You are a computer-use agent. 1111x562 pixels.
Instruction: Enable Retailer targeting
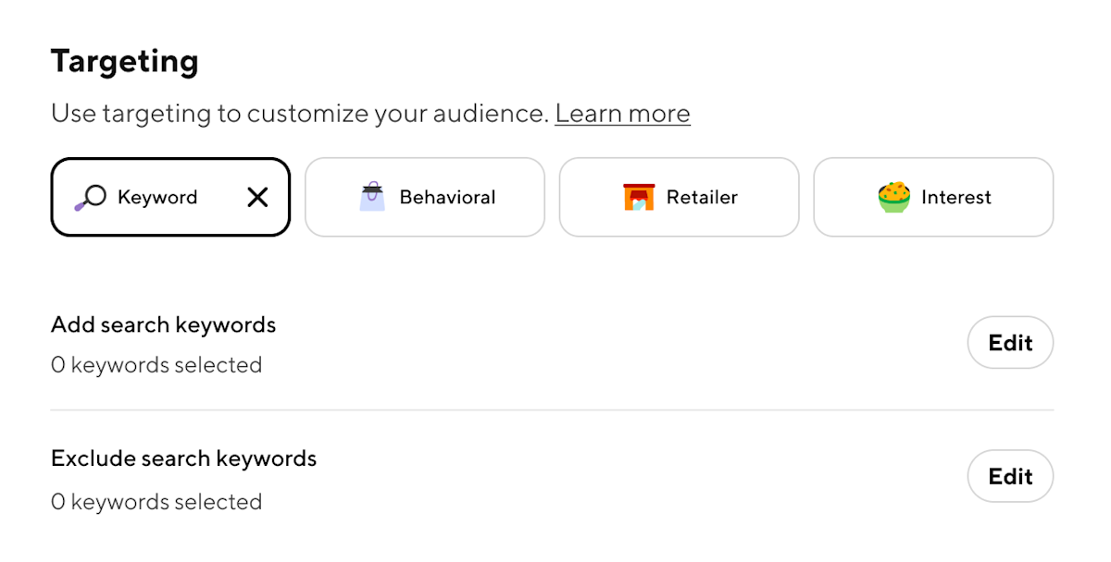(679, 197)
